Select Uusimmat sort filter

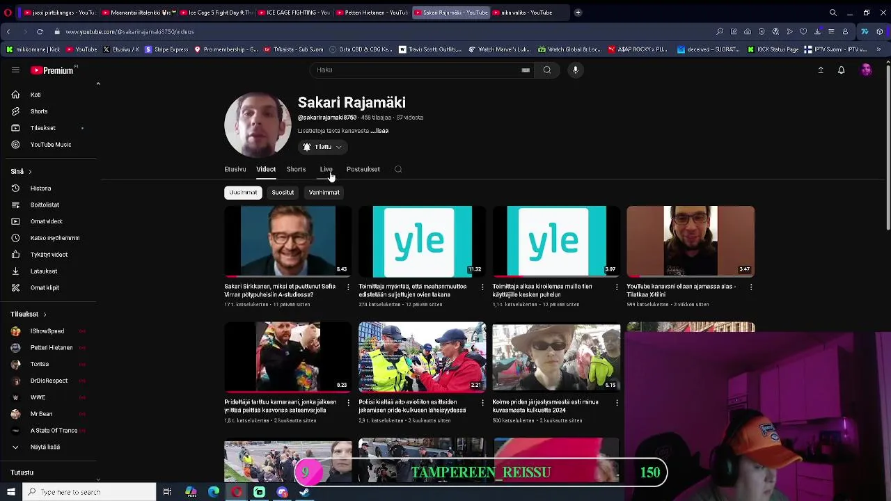pyautogui.click(x=243, y=192)
